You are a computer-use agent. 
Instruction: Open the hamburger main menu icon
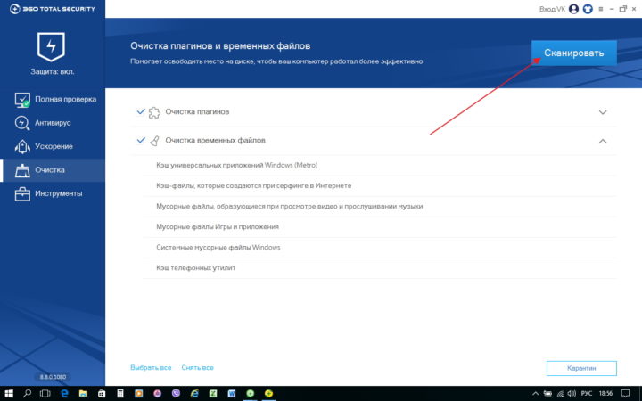[x=601, y=9]
